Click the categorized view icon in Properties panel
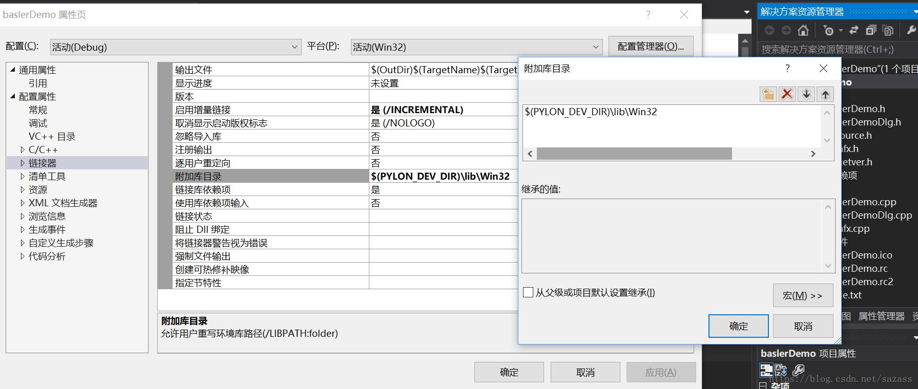Image resolution: width=918 pixels, height=389 pixels. 766,370
